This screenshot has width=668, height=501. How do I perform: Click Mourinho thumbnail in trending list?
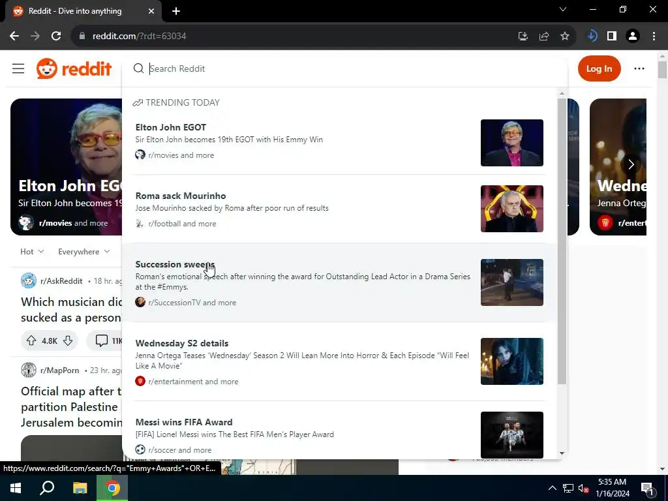point(511,209)
